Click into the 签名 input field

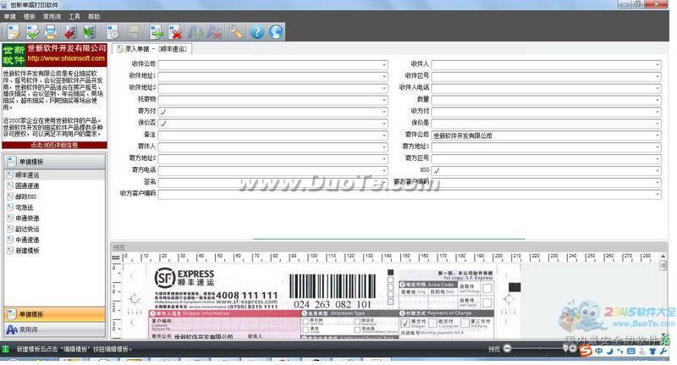tap(272, 183)
